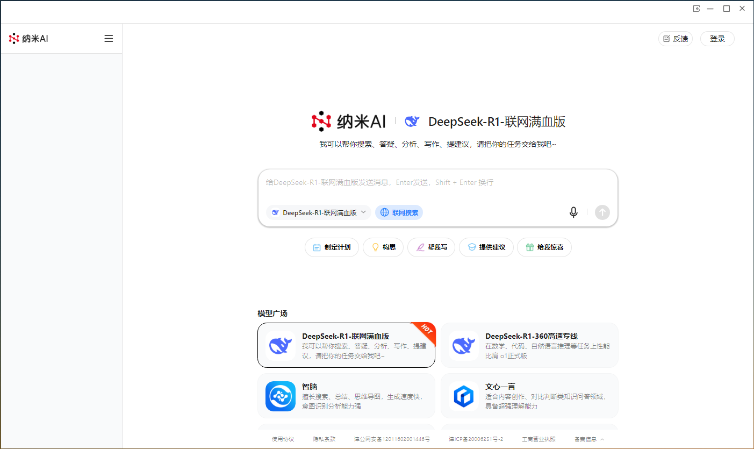
Task: Send message with the arrow button
Action: (602, 212)
